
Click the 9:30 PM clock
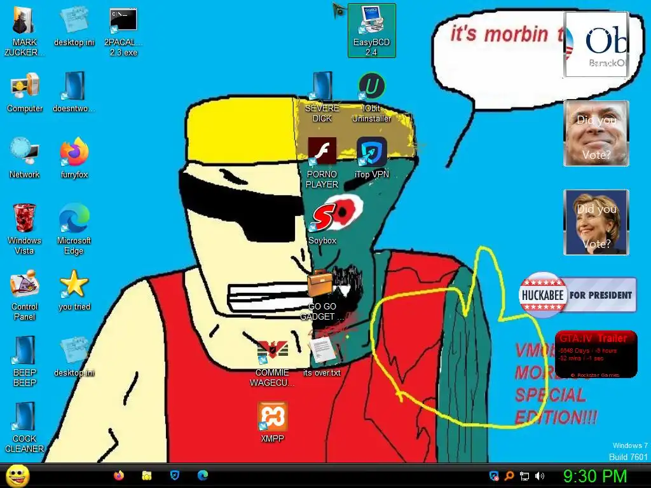click(x=595, y=476)
